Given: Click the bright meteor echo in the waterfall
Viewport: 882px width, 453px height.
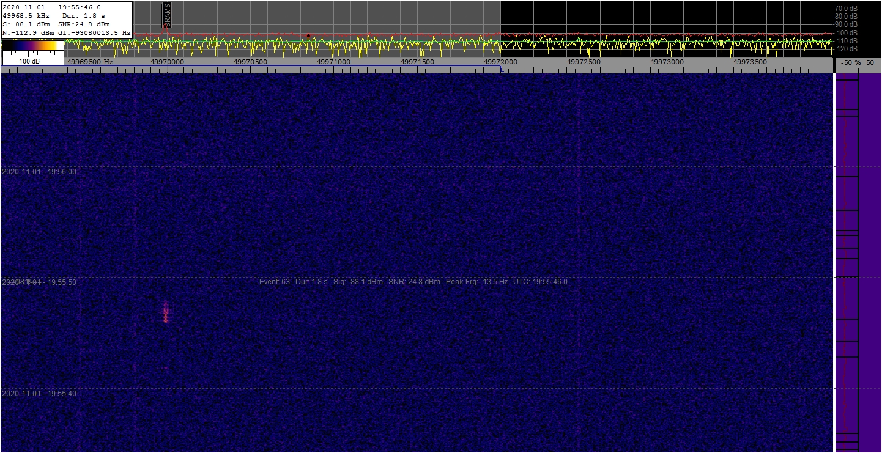Looking at the screenshot, I should pos(166,312).
